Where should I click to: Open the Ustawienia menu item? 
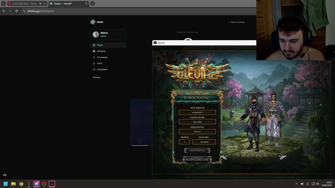pyautogui.click(x=108, y=69)
